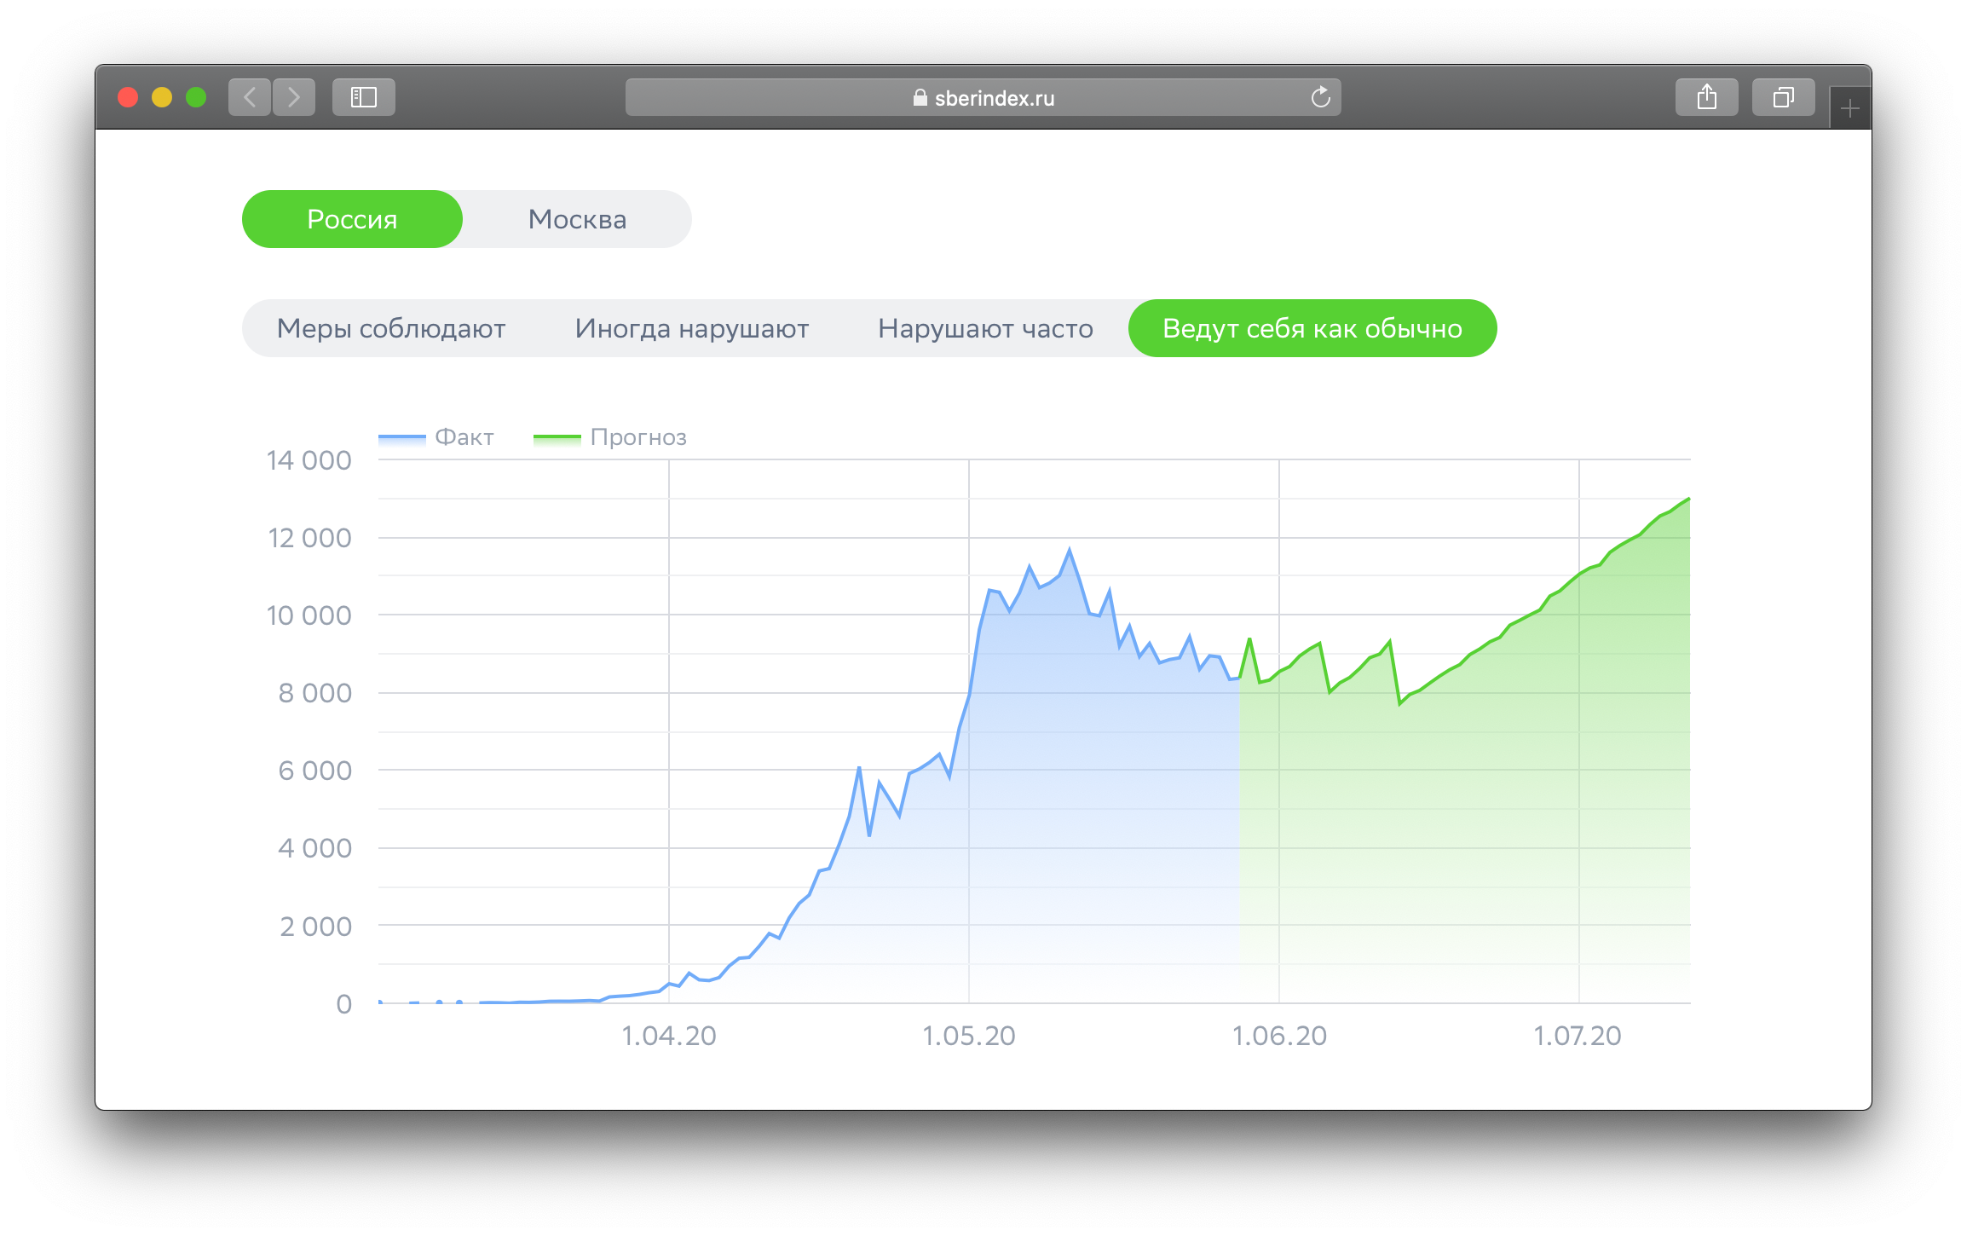This screenshot has width=1967, height=1236.
Task: Click the sberindex.ru address field
Action: click(x=994, y=98)
